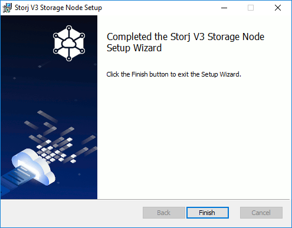Click the bottom node circle of the Storj logo
Viewport: 292px width, 228px height.
69,58
